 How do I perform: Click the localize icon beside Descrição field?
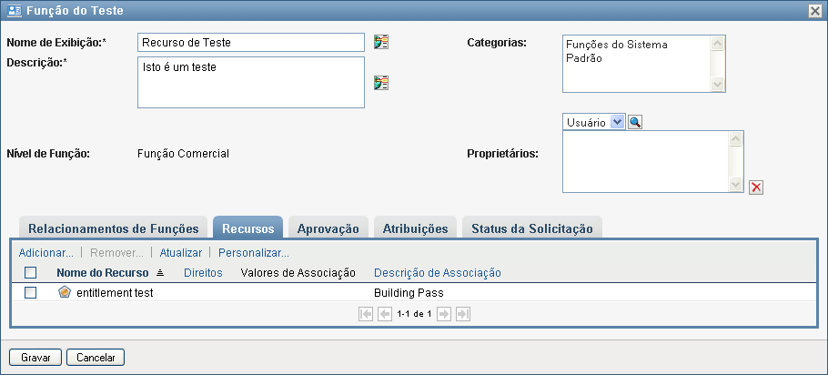381,83
